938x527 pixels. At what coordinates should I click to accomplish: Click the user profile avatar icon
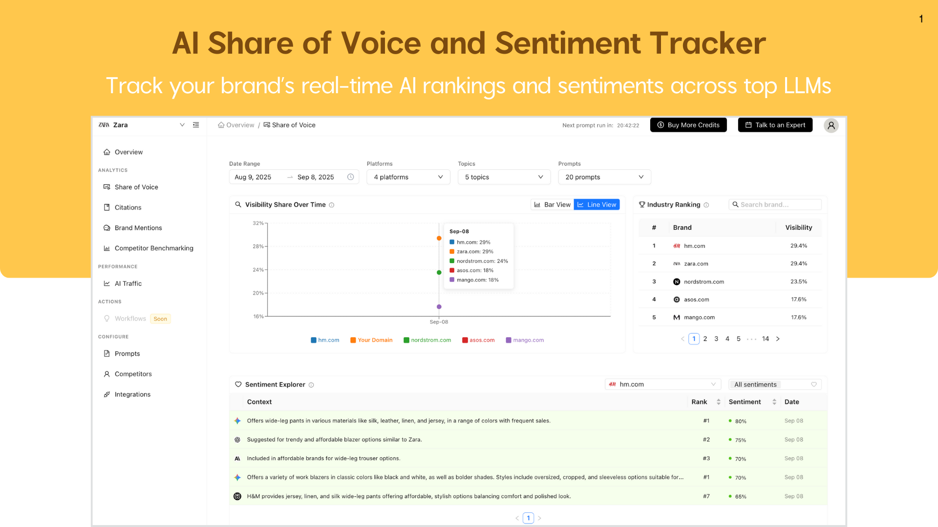tap(831, 125)
